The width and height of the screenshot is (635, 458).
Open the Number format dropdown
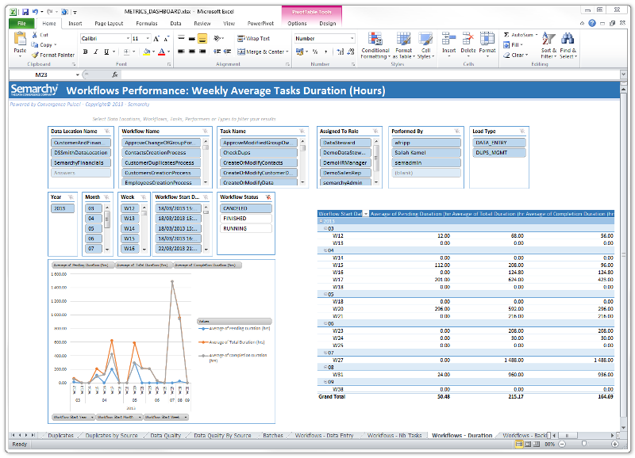352,38
